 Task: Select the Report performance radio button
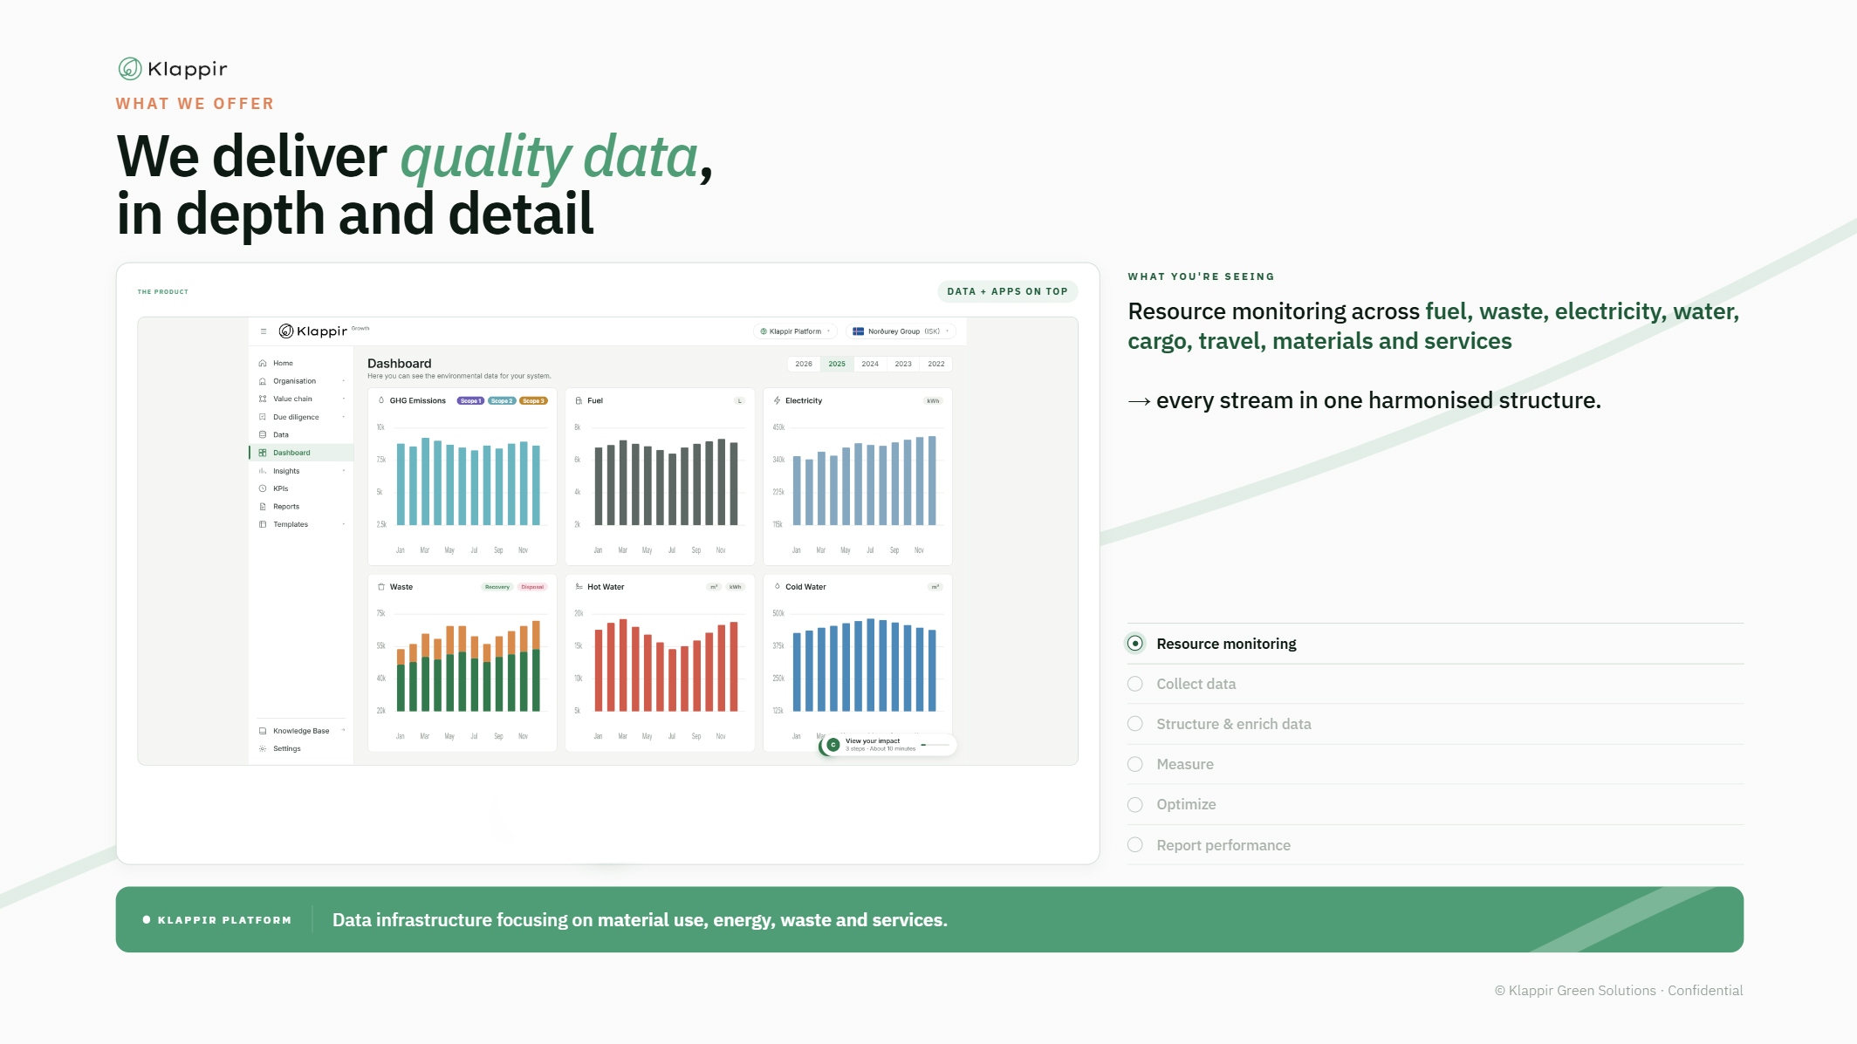1135,845
